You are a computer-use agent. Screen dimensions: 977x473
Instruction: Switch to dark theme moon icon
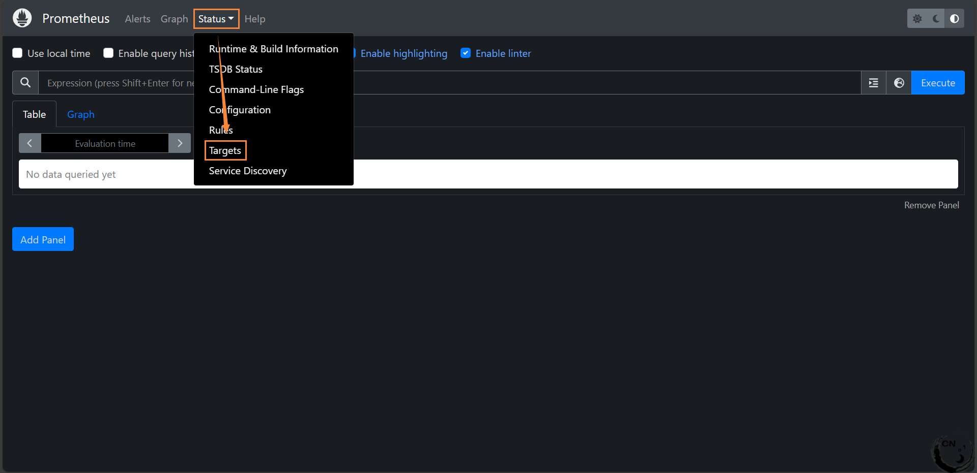936,19
